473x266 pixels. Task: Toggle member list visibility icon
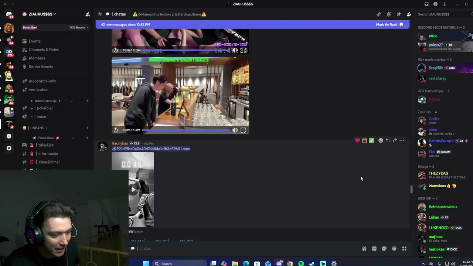pos(409,14)
